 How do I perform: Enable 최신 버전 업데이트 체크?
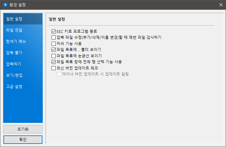click(x=54, y=68)
